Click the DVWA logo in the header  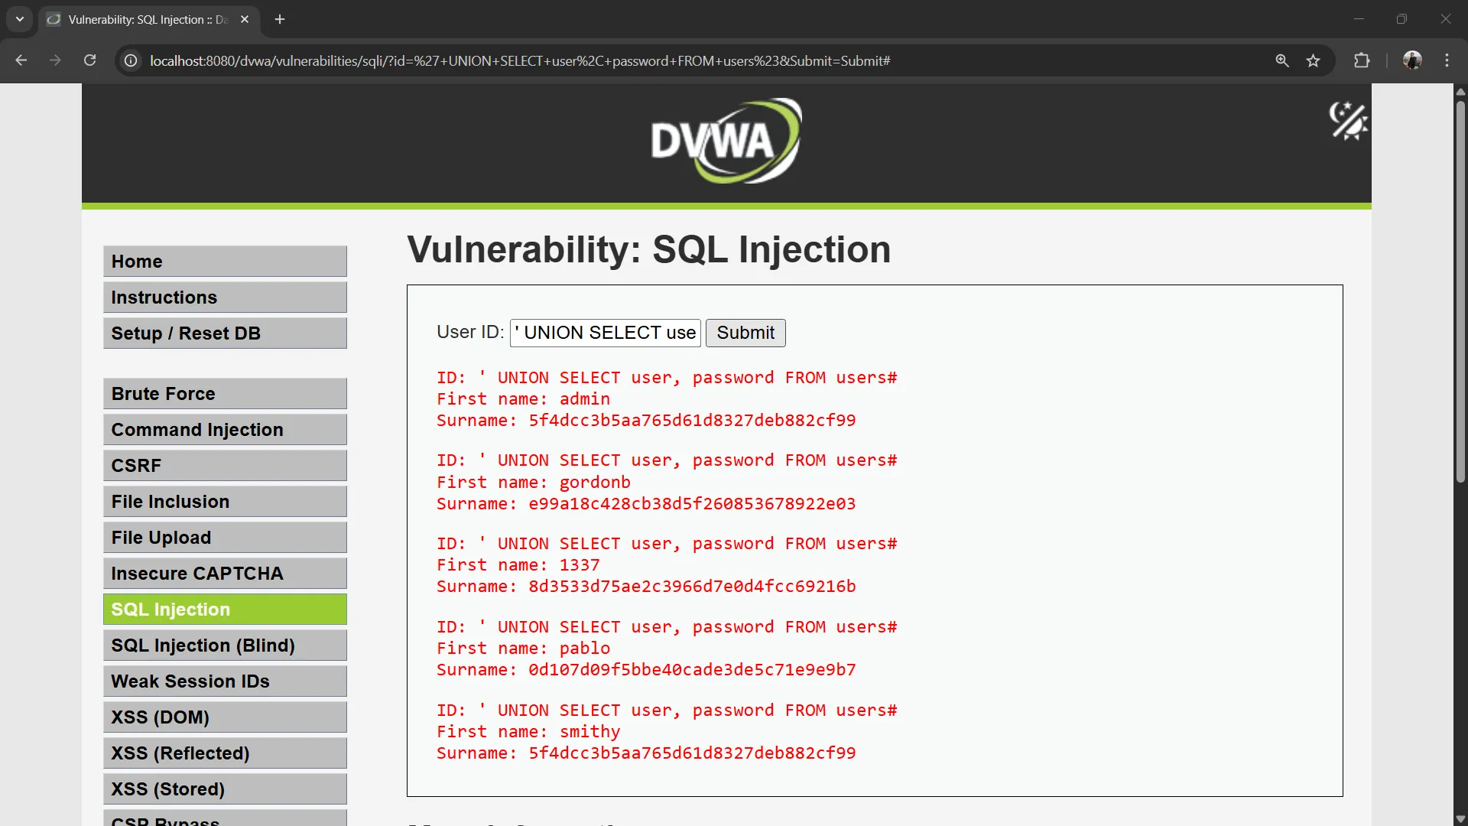tap(725, 140)
